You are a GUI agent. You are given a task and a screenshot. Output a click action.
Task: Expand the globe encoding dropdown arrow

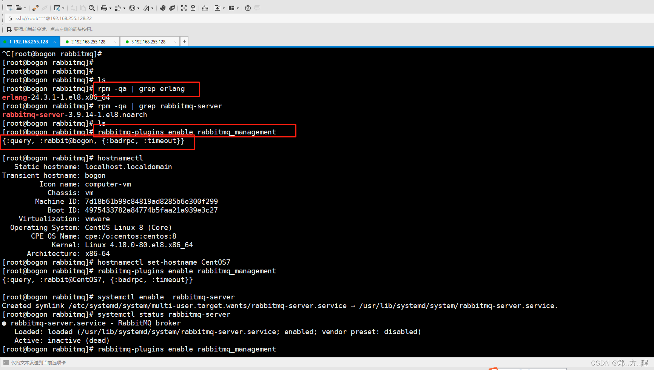(x=138, y=8)
